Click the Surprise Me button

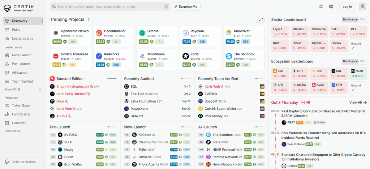coord(186,6)
